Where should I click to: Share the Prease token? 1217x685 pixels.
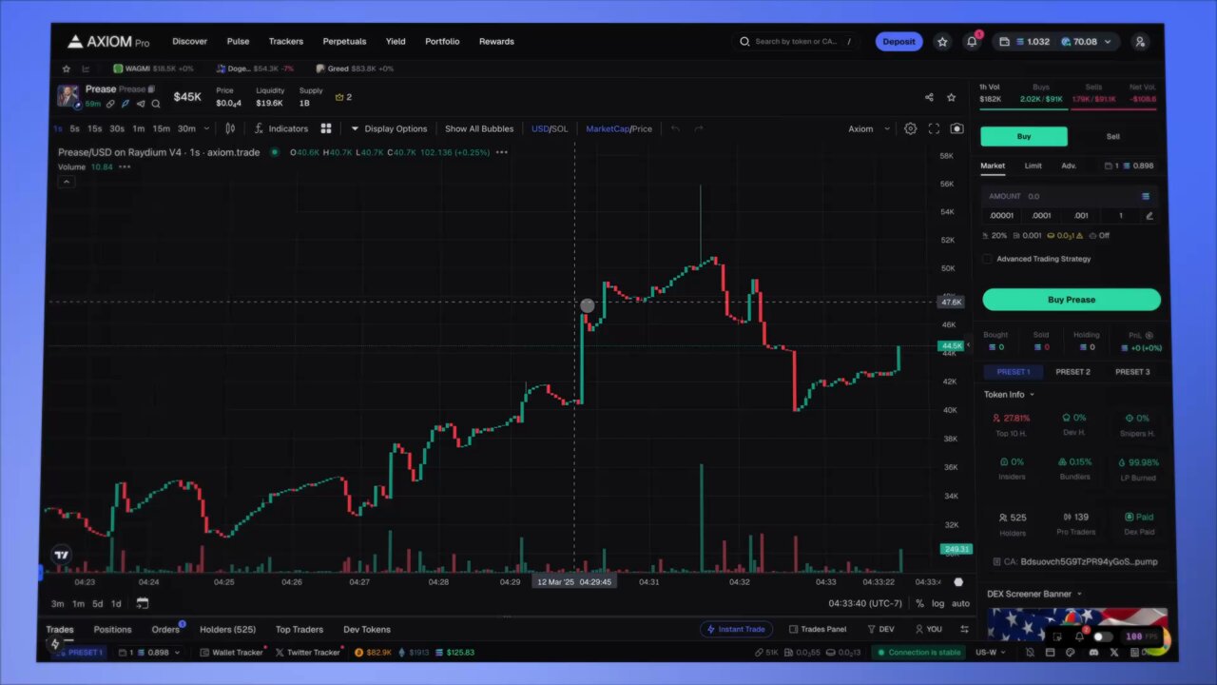click(929, 97)
